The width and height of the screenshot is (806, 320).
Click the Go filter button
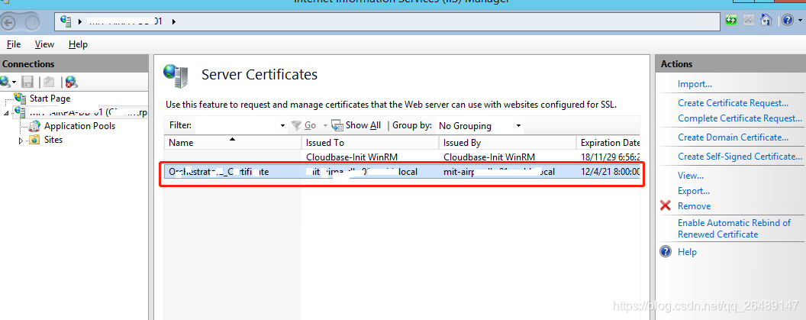coord(304,125)
